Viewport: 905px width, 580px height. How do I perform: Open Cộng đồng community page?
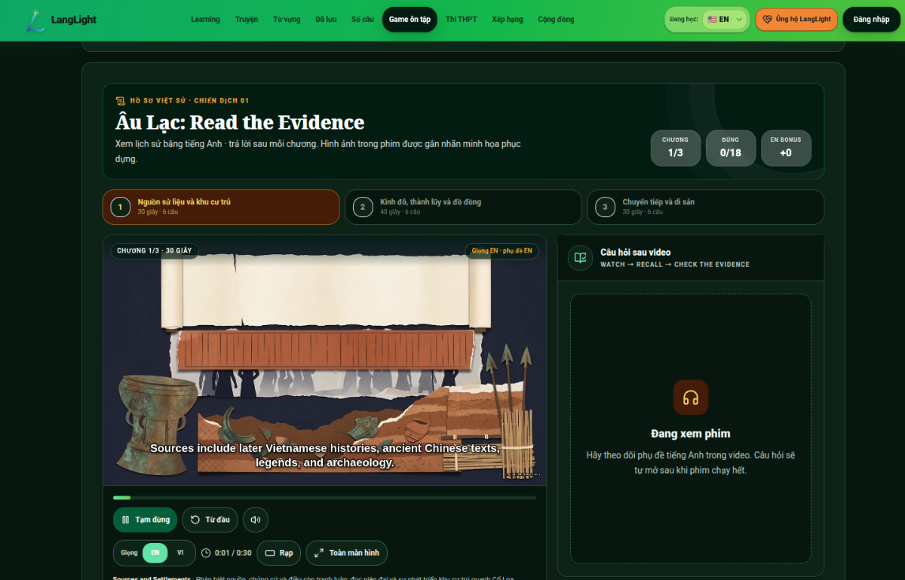pyautogui.click(x=556, y=20)
